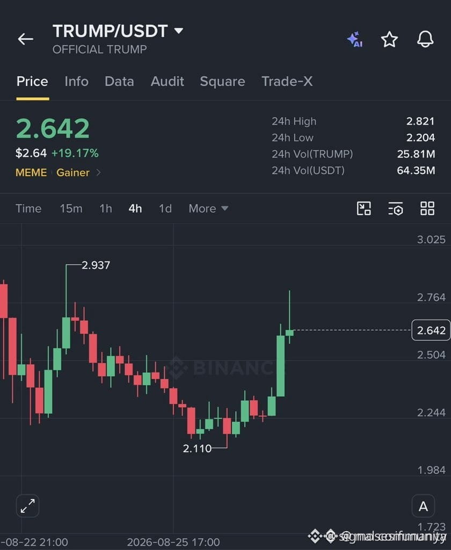Select the 1h chart interval
451x550 pixels.
[106, 209]
